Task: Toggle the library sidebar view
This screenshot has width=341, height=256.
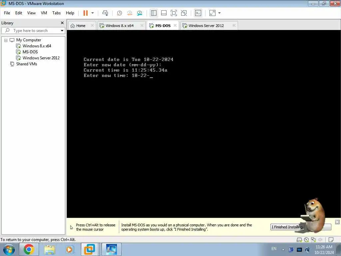Action: (x=154, y=13)
